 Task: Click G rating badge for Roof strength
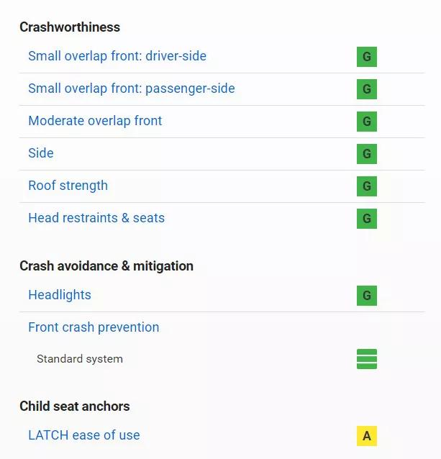(x=366, y=186)
